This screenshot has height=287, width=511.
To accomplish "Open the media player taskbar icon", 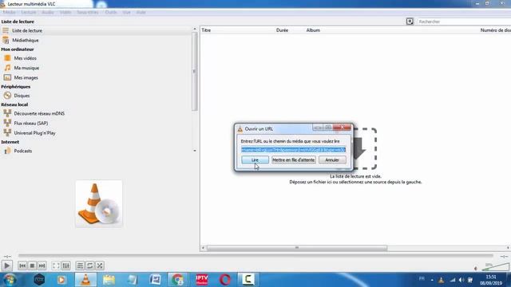I will pyautogui.click(x=61, y=280).
